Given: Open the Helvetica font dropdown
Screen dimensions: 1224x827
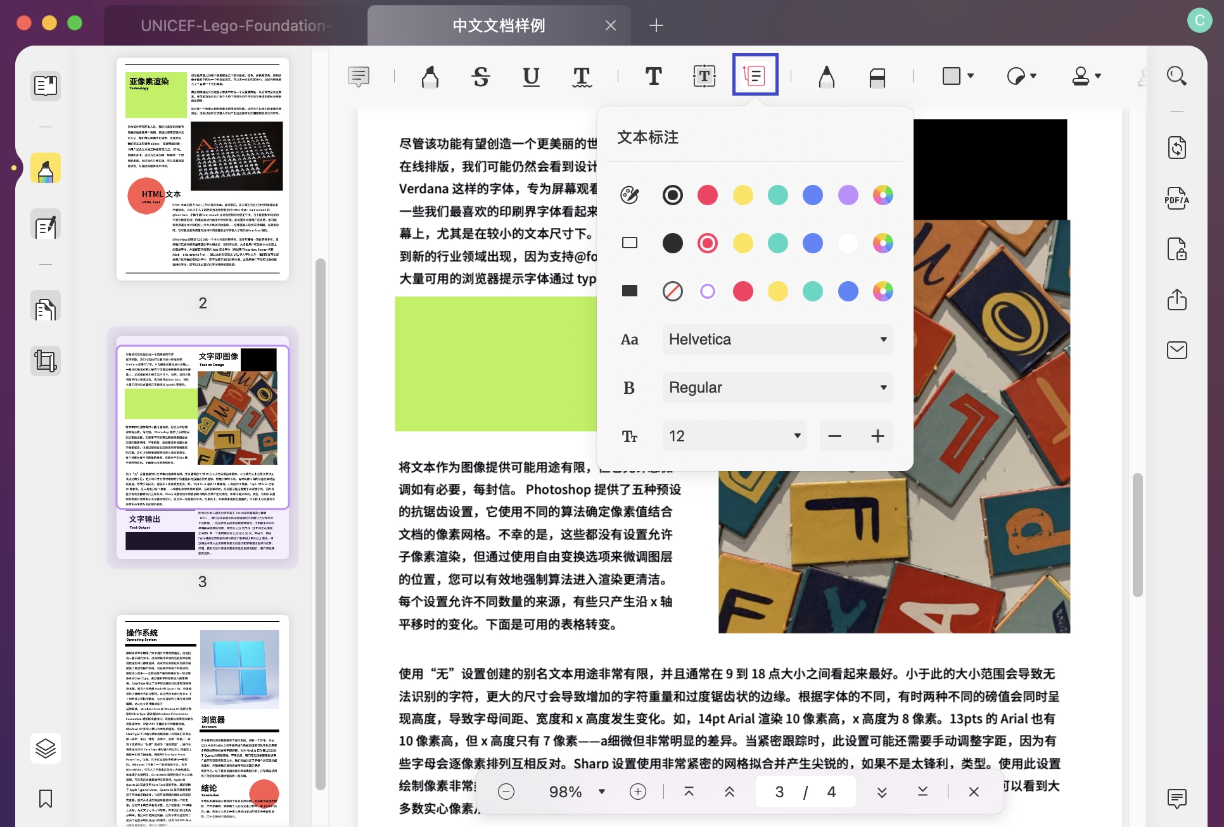Looking at the screenshot, I should 777,339.
